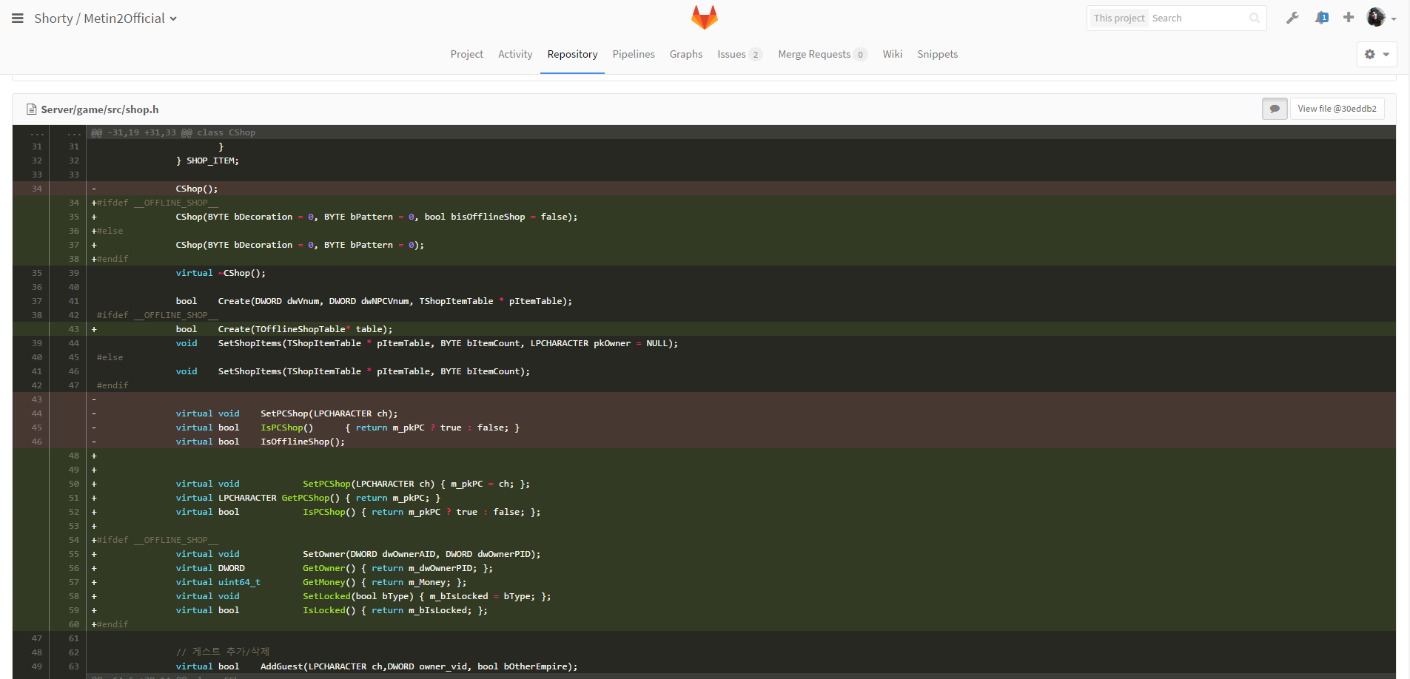1410x679 pixels.
Task: Click the GitLab fox logo
Action: tap(704, 17)
